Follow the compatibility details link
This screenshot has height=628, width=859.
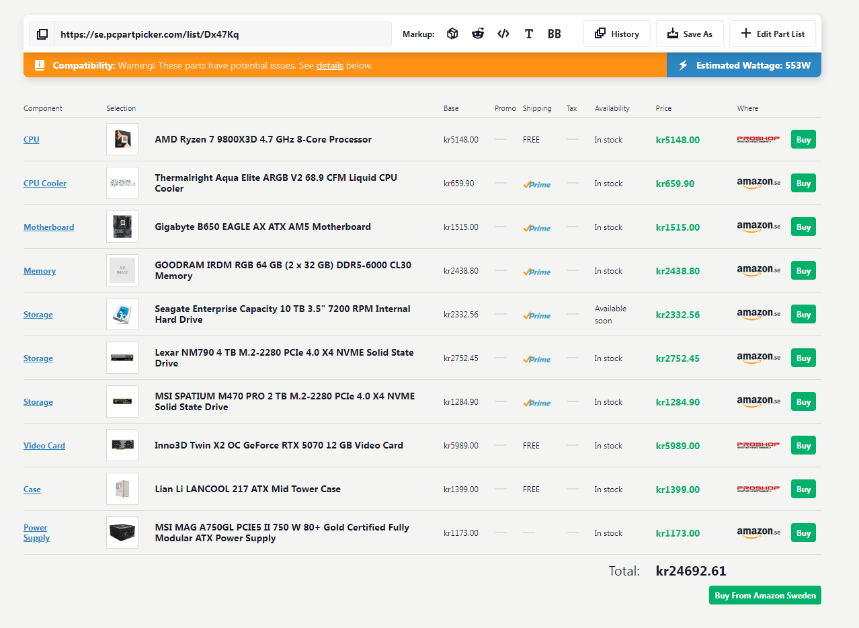click(x=329, y=65)
